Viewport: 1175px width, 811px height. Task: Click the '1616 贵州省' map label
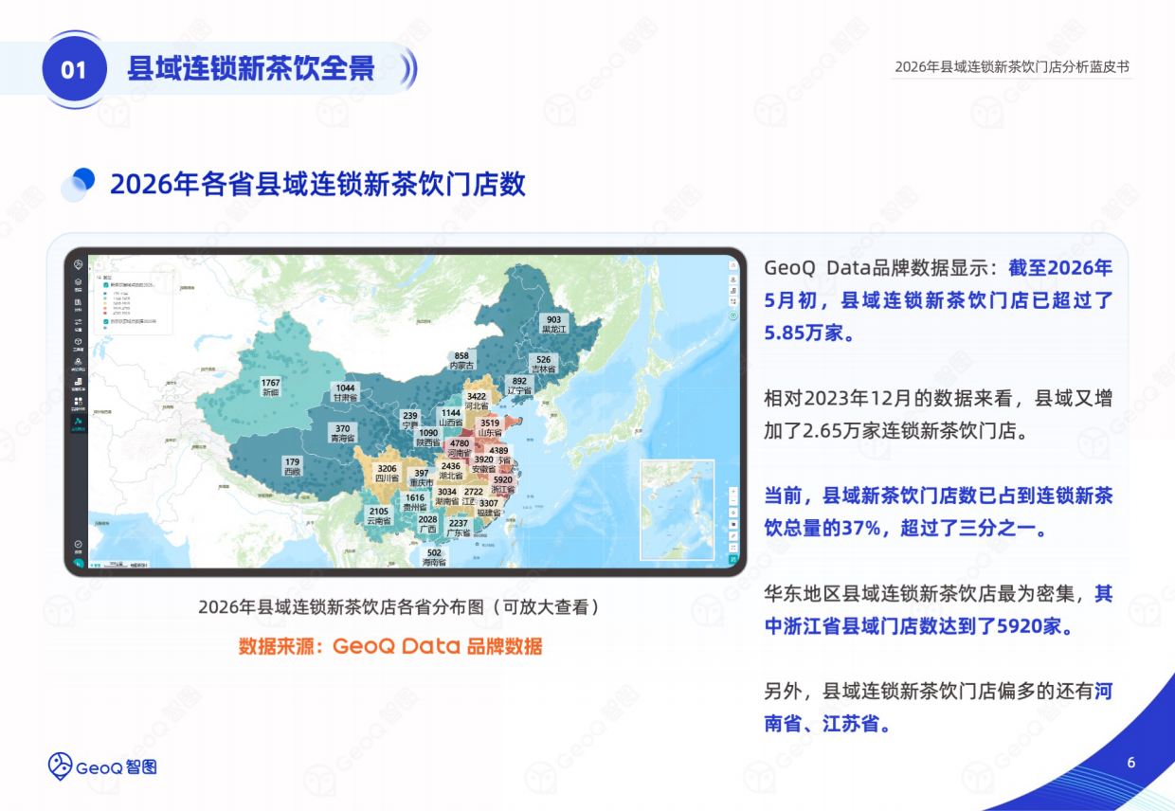point(415,502)
